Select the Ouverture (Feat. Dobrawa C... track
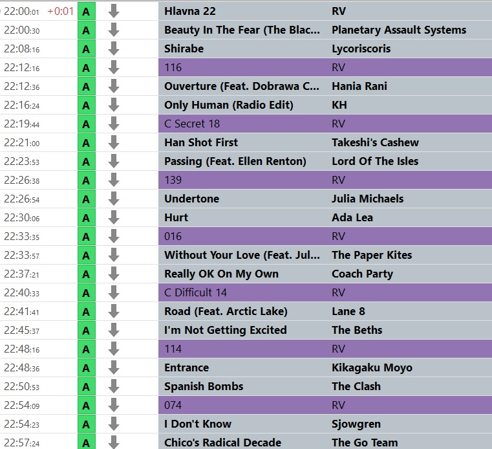The image size is (492, 449). (242, 86)
